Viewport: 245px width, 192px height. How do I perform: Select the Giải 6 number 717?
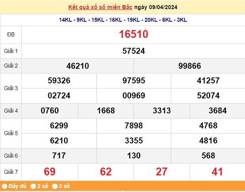click(x=59, y=156)
